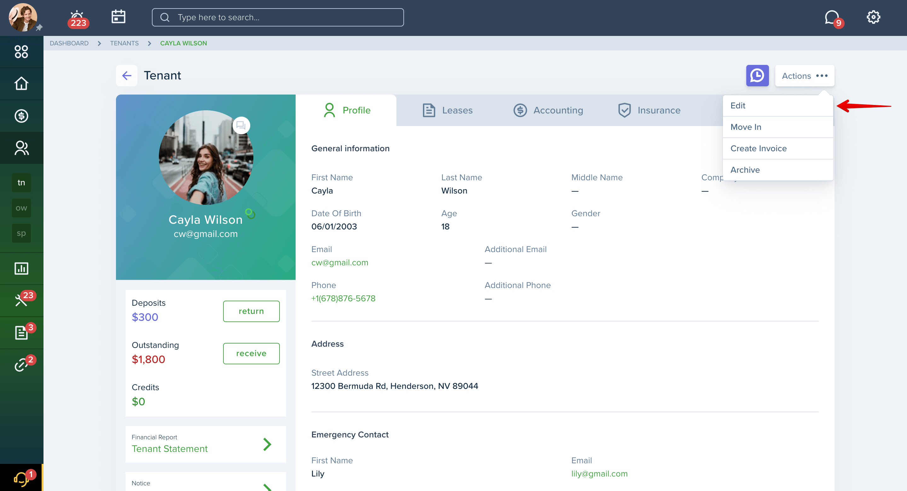Click the street address 12300 Bermuda Rd
The width and height of the screenshot is (907, 491).
coord(394,386)
